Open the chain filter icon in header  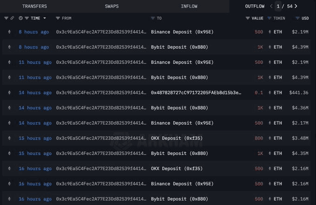6,18
